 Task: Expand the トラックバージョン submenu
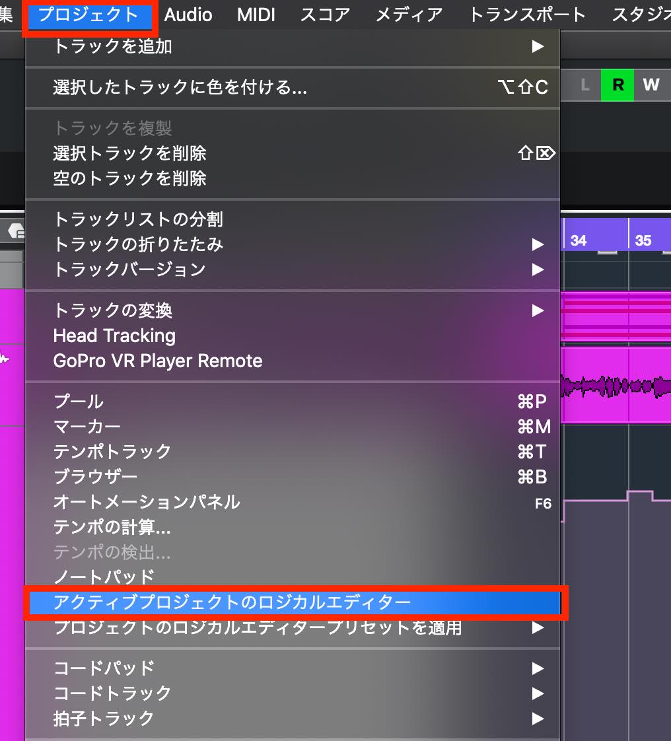(x=293, y=269)
